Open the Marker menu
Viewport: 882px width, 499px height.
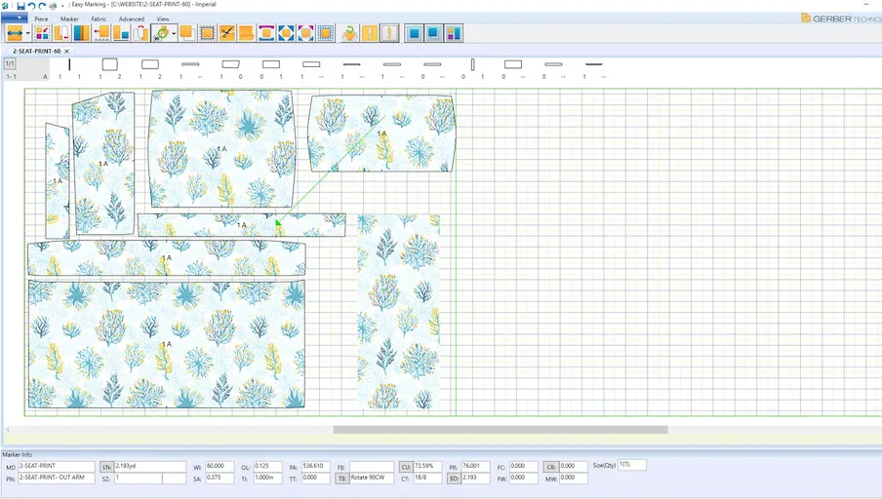tap(69, 19)
